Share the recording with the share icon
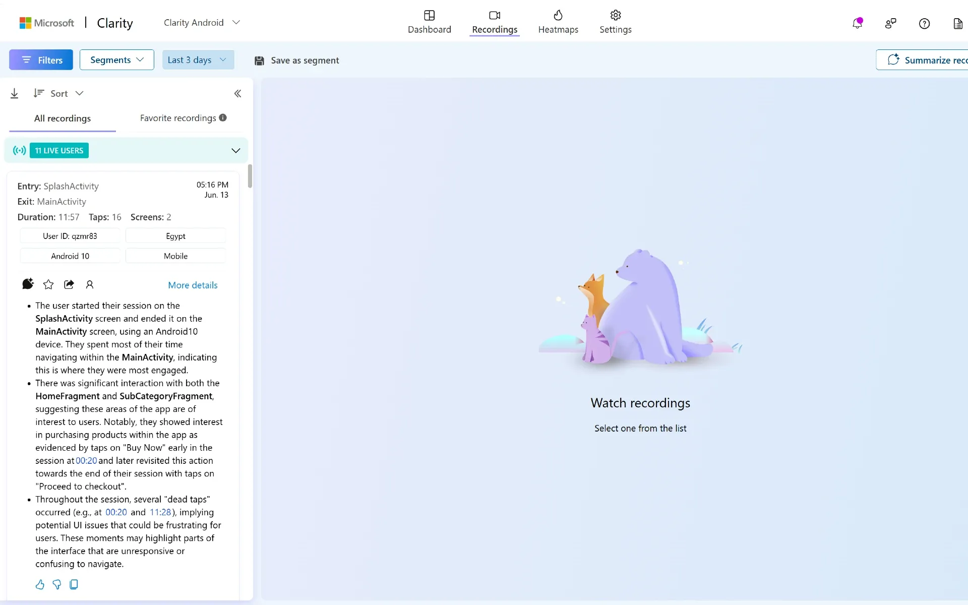 point(69,284)
